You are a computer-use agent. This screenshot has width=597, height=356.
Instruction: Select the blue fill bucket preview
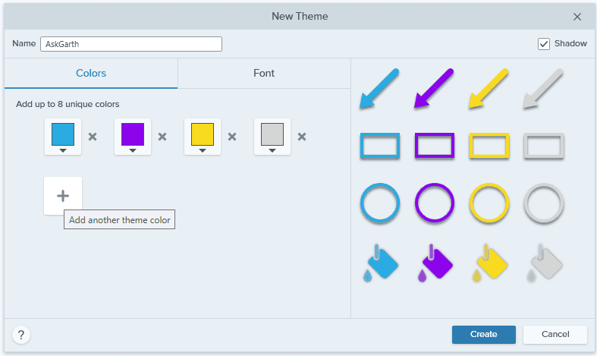(380, 263)
